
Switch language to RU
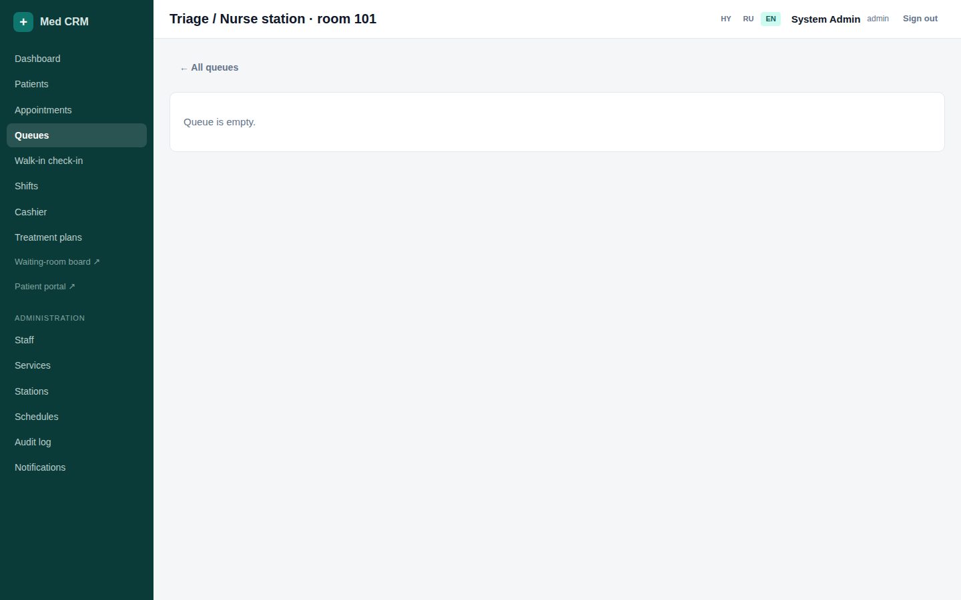tap(748, 19)
